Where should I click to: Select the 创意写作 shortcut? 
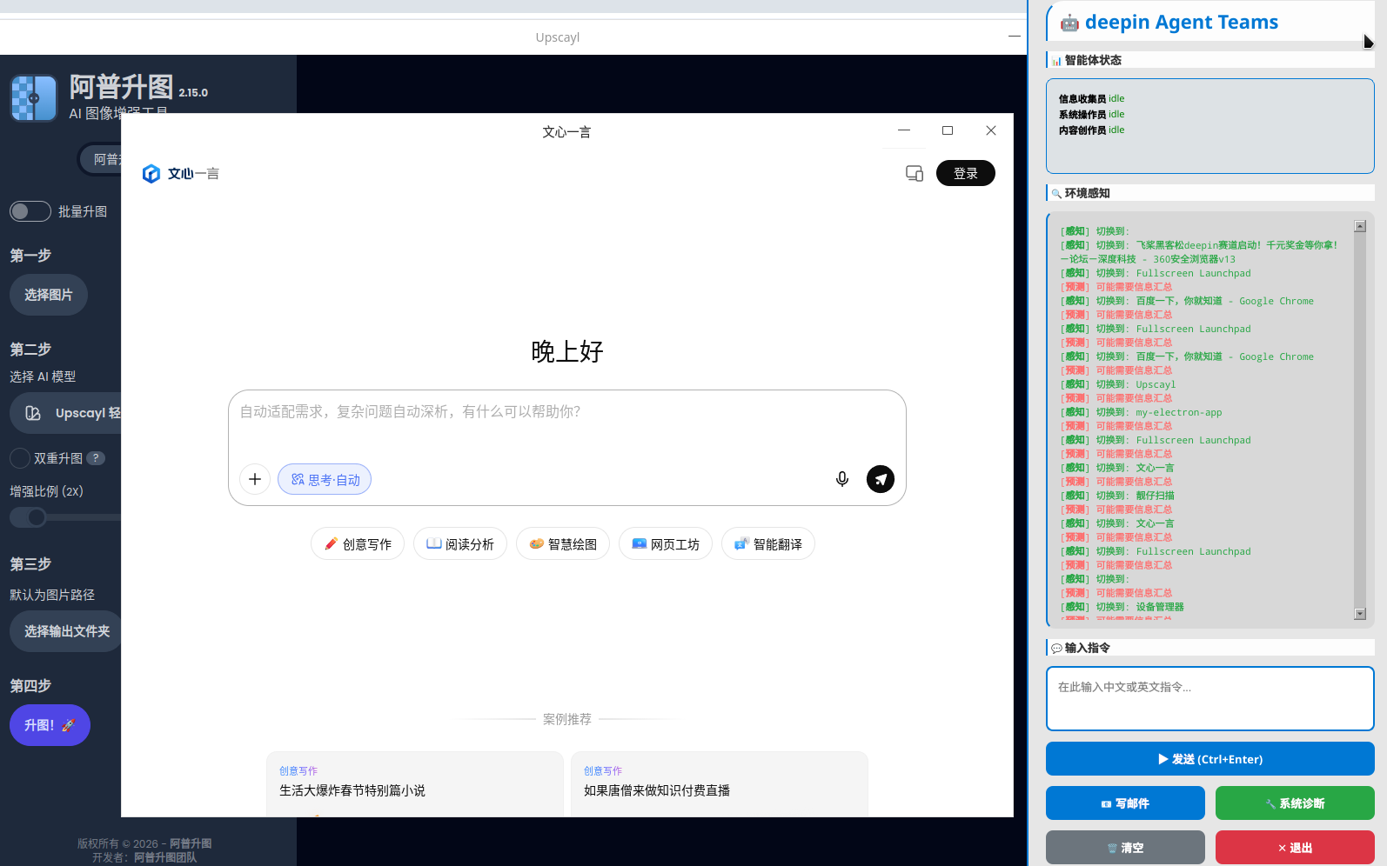[358, 544]
